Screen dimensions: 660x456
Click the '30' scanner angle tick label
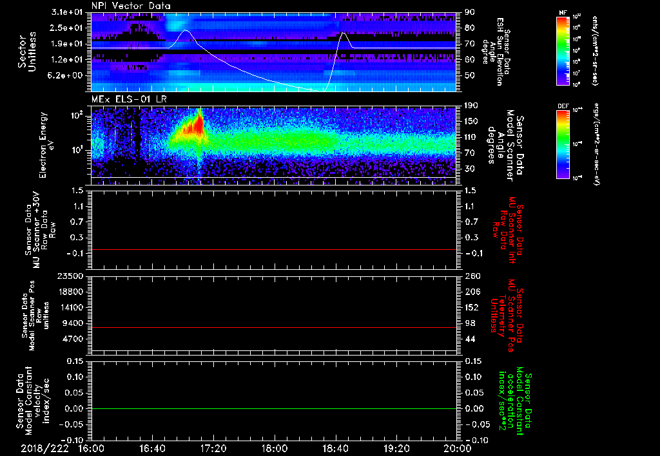(x=469, y=169)
